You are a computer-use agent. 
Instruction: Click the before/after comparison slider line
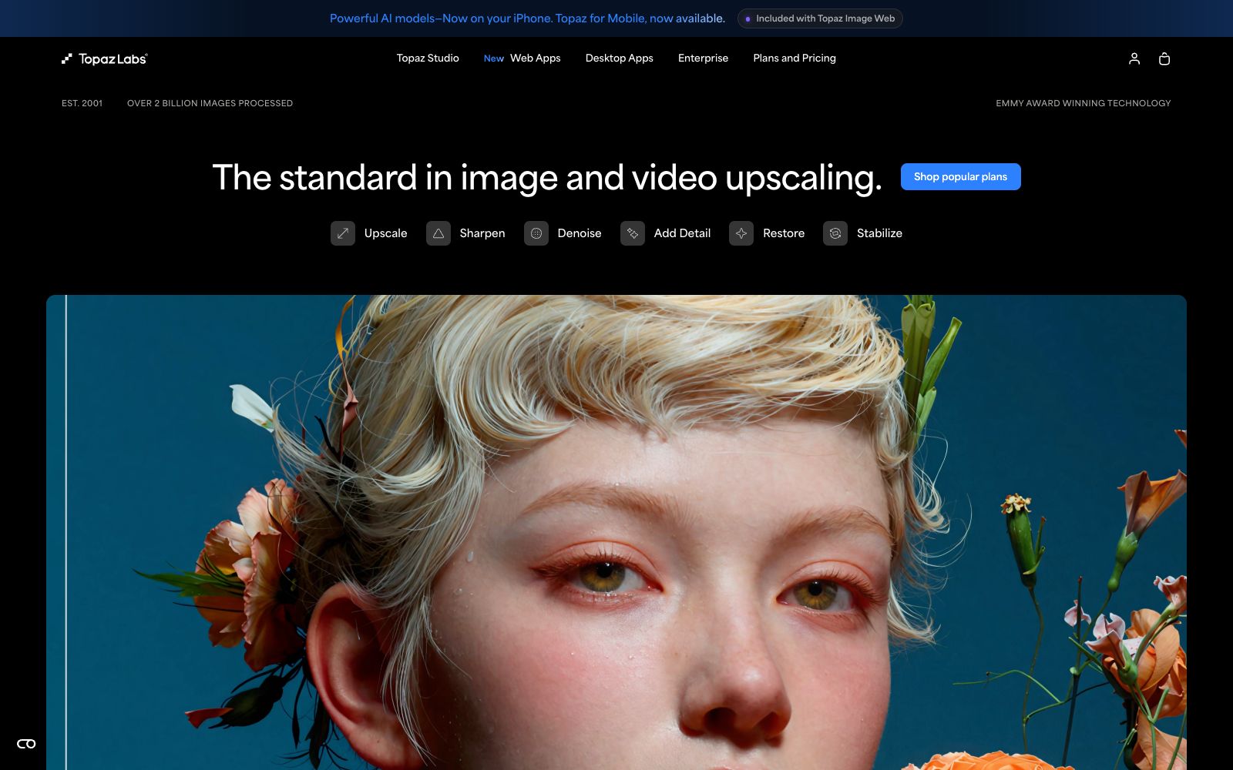pos(66,531)
